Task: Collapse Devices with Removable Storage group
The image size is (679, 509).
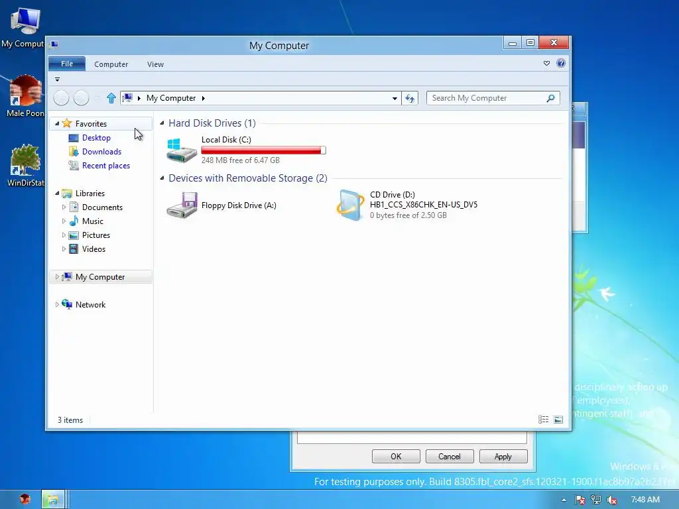Action: coord(162,178)
